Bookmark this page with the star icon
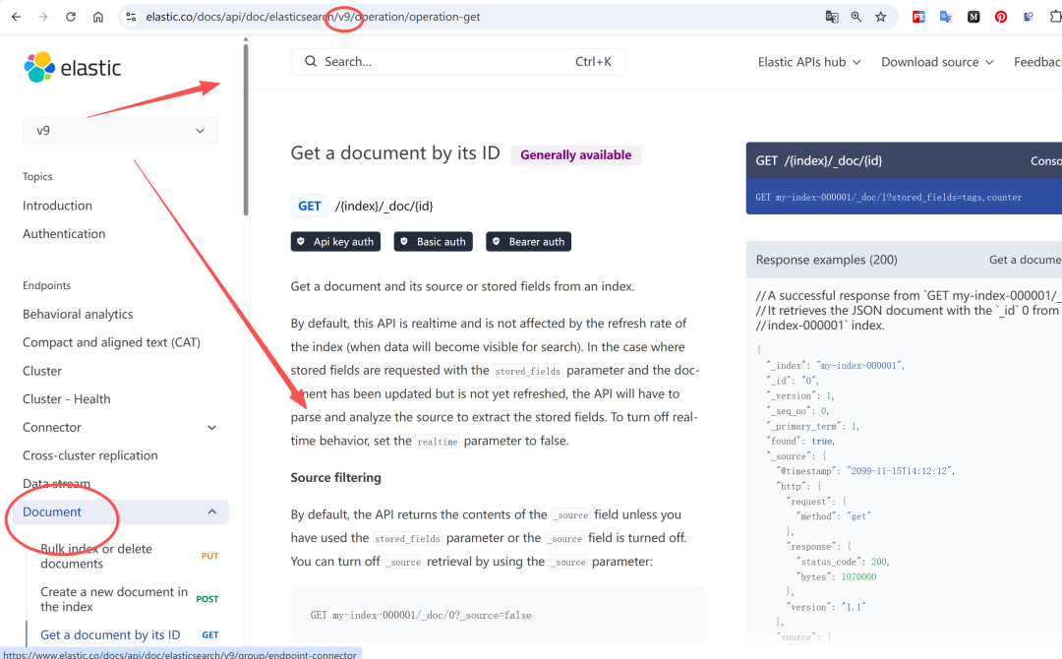Image resolution: width=1062 pixels, height=659 pixels. [x=880, y=17]
